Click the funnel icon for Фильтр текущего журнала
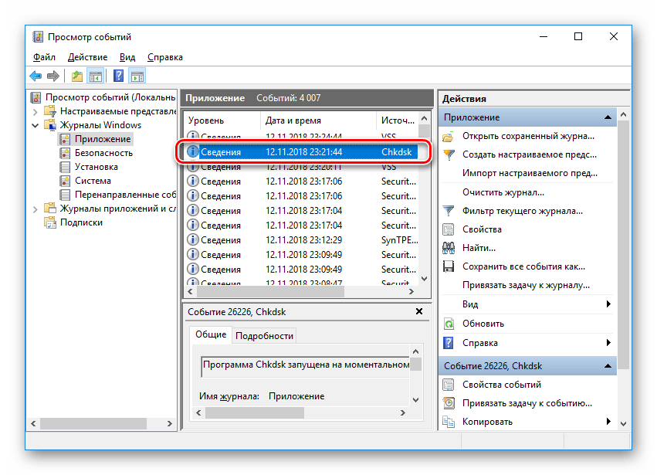 coord(448,210)
